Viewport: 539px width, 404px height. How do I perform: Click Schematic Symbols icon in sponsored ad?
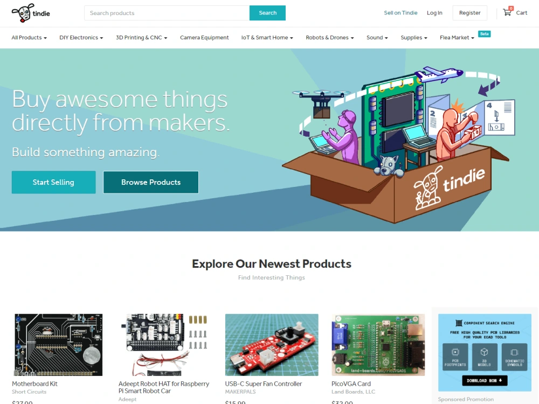pos(514,357)
